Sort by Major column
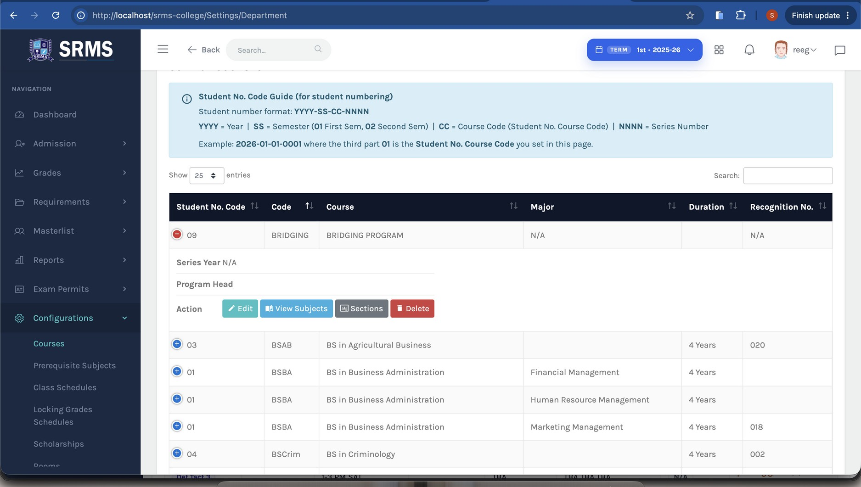Screen dimensions: 861x487 tap(602, 207)
